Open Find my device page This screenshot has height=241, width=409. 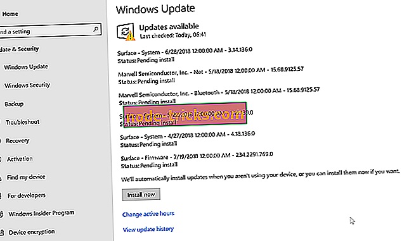click(26, 177)
